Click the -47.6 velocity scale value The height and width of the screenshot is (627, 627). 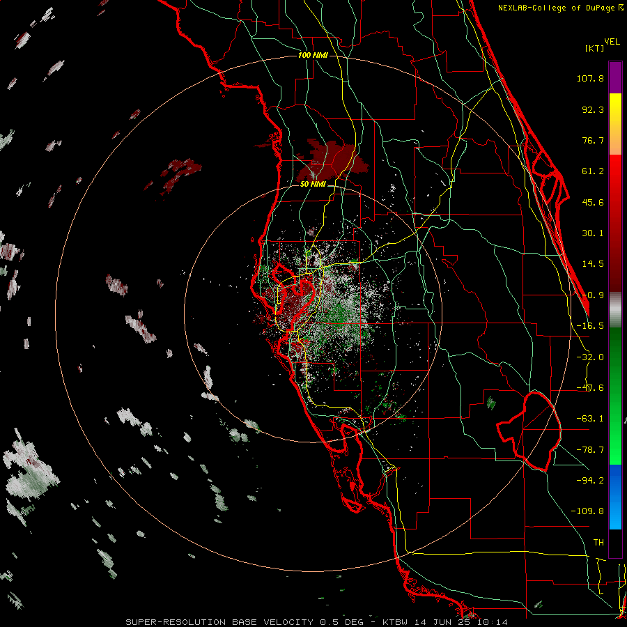pos(590,388)
